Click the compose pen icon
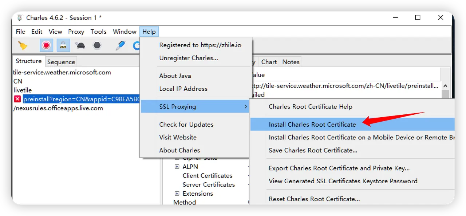This screenshot has width=466, height=216. pyautogui.click(x=120, y=45)
